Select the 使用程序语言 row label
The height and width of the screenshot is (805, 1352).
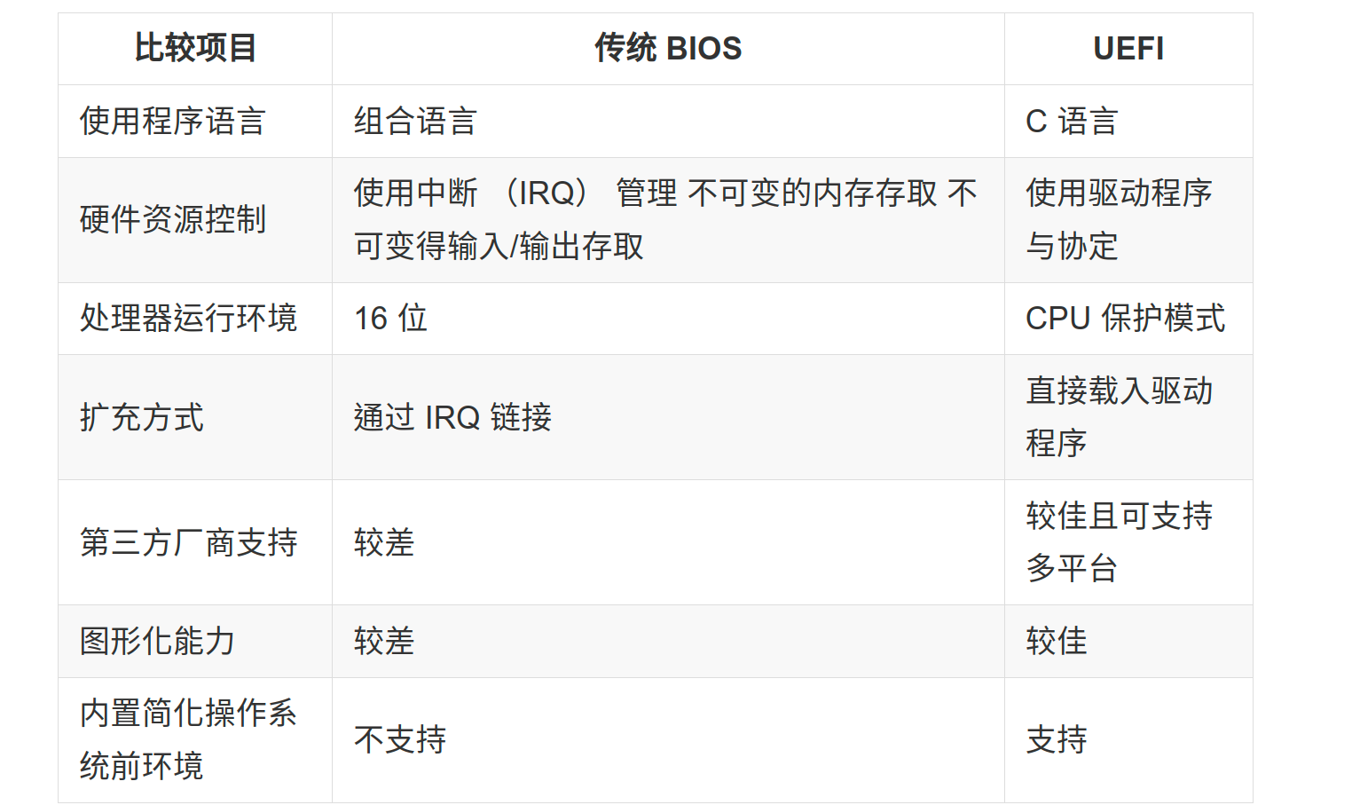(173, 122)
